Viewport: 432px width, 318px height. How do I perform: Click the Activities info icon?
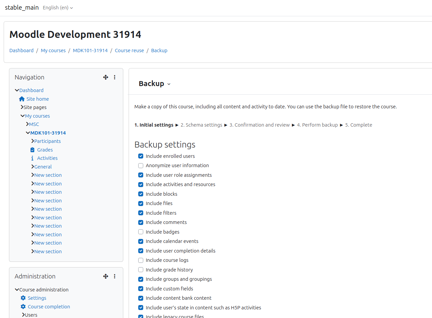[32, 158]
